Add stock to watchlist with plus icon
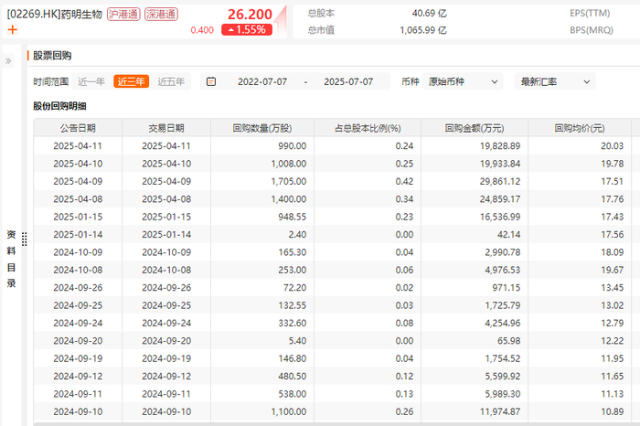 pyautogui.click(x=13, y=29)
